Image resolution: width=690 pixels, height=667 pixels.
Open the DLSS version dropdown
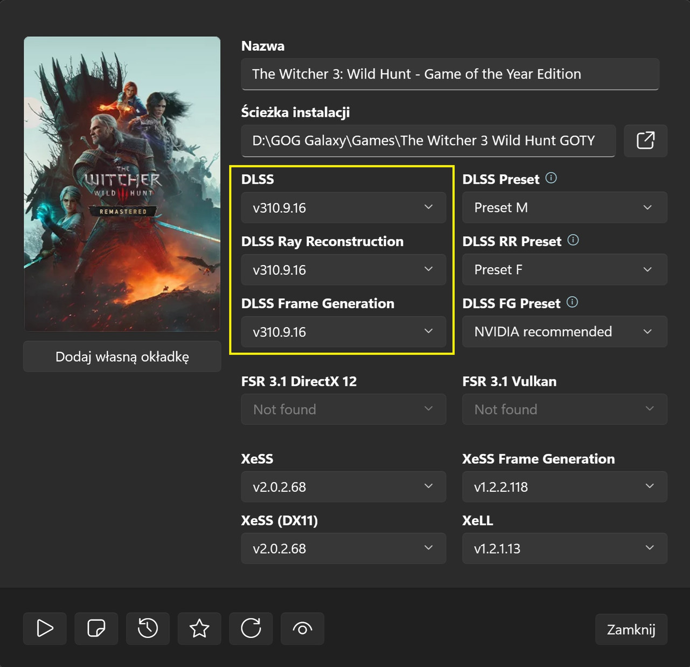tap(343, 207)
